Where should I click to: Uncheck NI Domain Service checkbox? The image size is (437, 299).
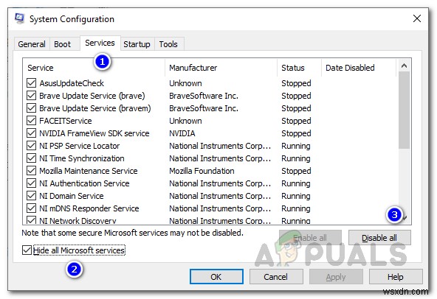tap(31, 196)
